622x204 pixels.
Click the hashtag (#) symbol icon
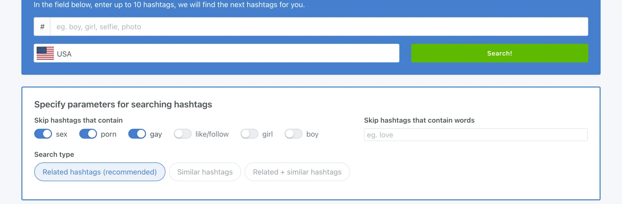42,26
